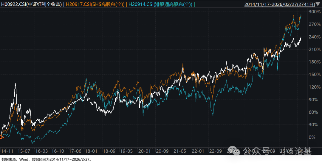Click the orange origin marker at chart start
The height and width of the screenshot is (164, 322).
[1, 137]
